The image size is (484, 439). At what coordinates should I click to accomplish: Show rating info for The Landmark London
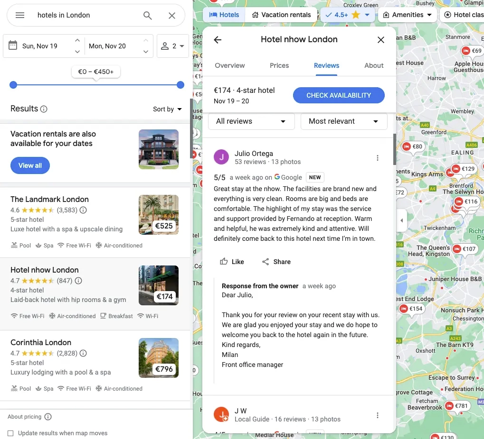pos(83,210)
